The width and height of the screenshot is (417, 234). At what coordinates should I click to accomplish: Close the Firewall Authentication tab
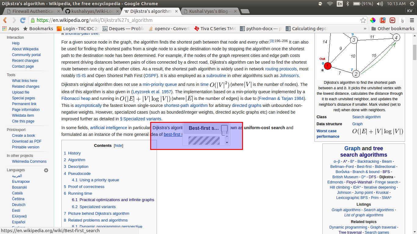tap(58, 11)
